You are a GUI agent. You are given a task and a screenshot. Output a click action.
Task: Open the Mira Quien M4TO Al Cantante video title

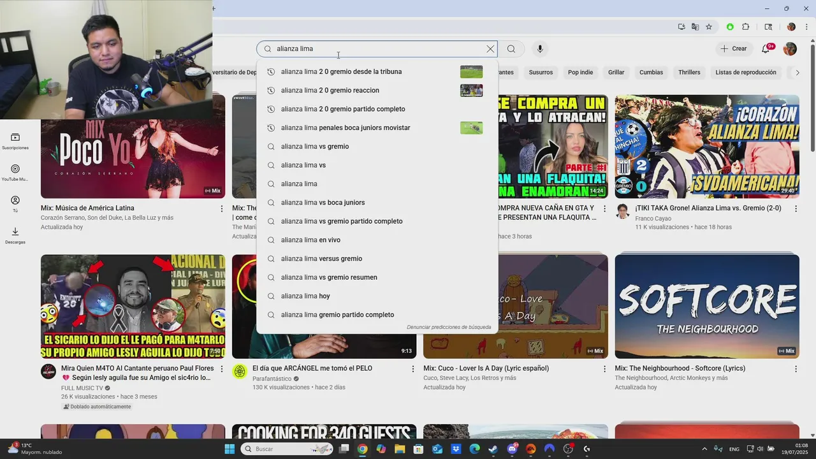coord(137,373)
